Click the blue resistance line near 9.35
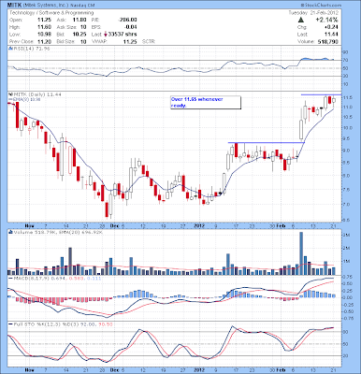Screen dimensions: 361x374 click(x=267, y=143)
